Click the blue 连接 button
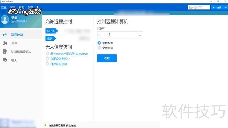 pyautogui.click(x=107, y=58)
